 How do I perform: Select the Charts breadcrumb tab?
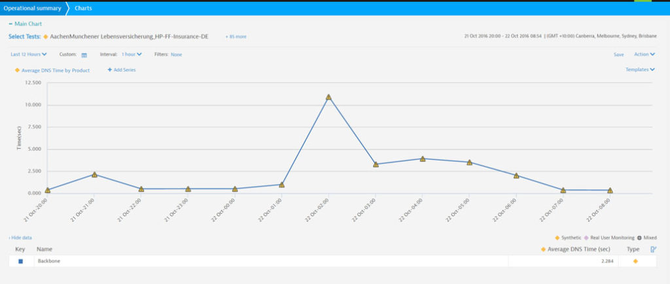click(84, 8)
